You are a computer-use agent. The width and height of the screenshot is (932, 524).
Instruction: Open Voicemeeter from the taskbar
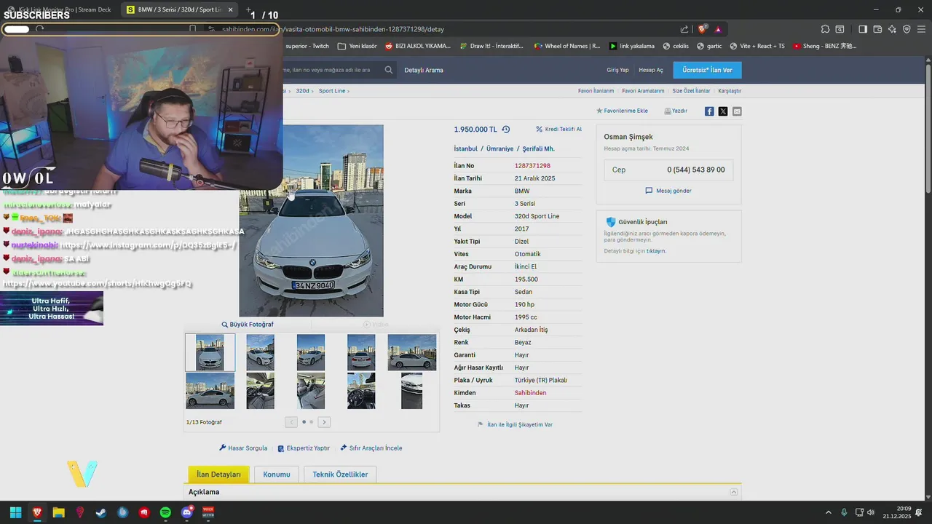pos(208,512)
